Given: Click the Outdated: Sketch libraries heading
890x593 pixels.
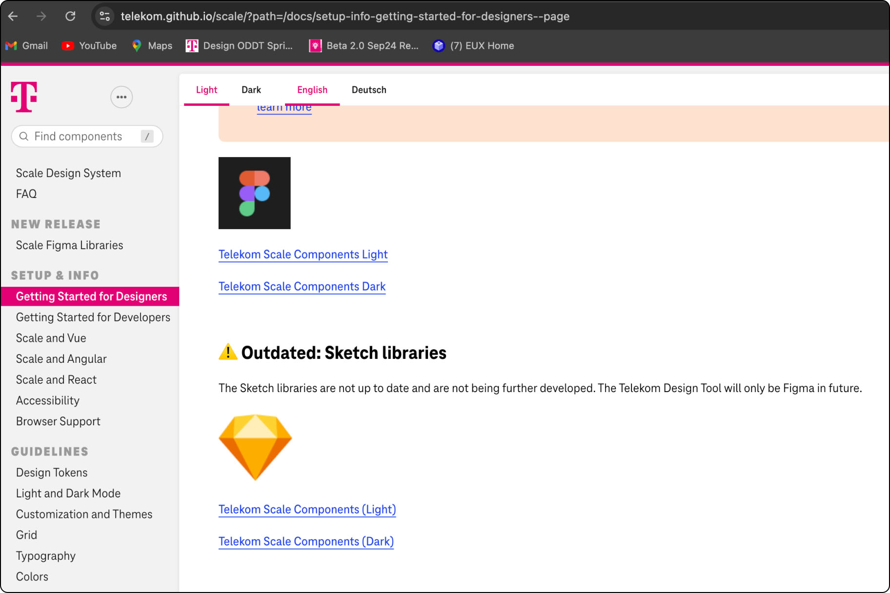Looking at the screenshot, I should pos(344,353).
